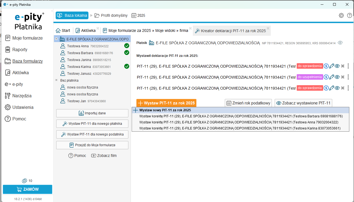Click the dollar coin icon on second PIT-11 row
This screenshot has height=202, width=354.
326,77
